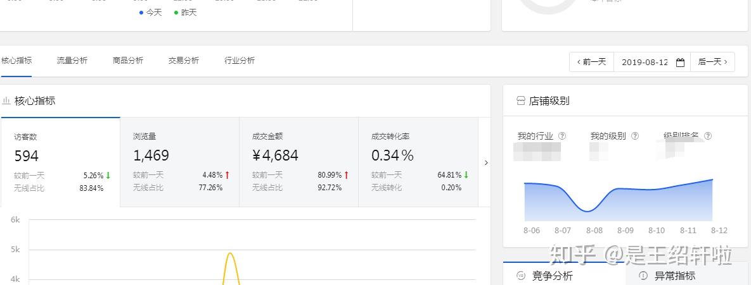Toggle the 昨天 legend entry
Screen dimensions: 751x285
pyautogui.click(x=185, y=13)
